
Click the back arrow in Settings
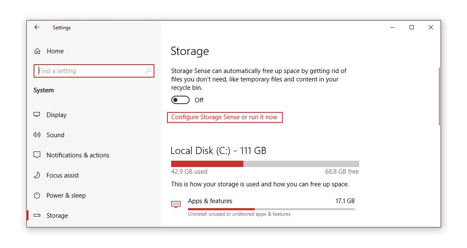(37, 27)
